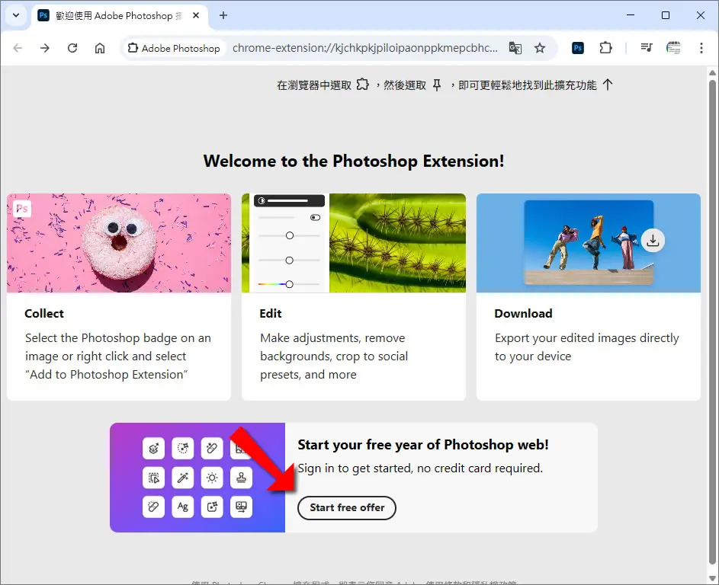Click the Start free offer button

(x=347, y=507)
